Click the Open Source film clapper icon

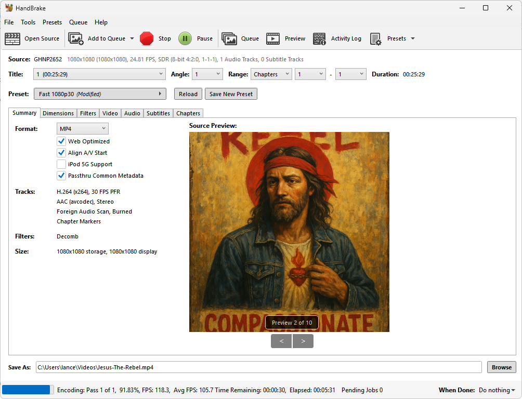(x=12, y=38)
